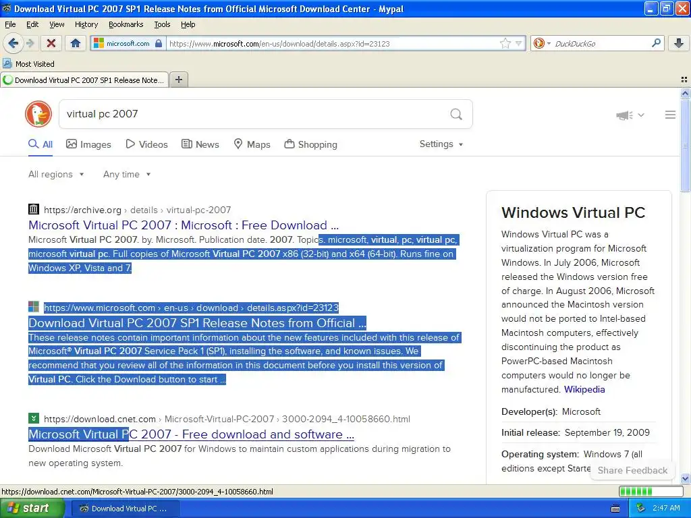Expand the Settings dropdown
The width and height of the screenshot is (691, 518).
(x=441, y=144)
